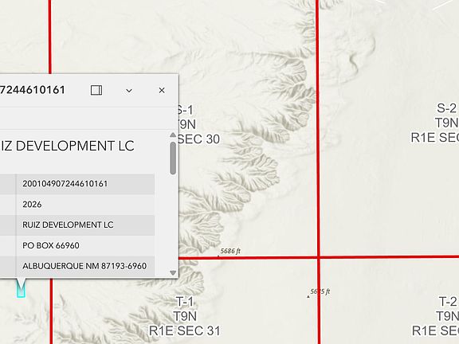Select parcel number 200104907244610161 cell

85,184
